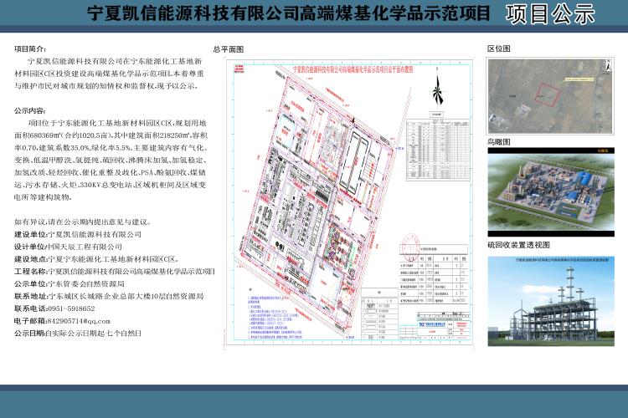Click the 项目公示 heading in the banner

(551, 14)
